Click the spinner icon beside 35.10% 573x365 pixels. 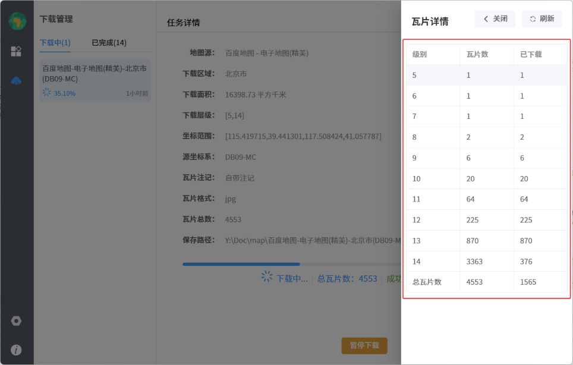pos(46,93)
